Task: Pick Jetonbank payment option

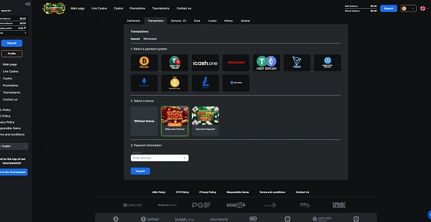Action: [x=236, y=63]
